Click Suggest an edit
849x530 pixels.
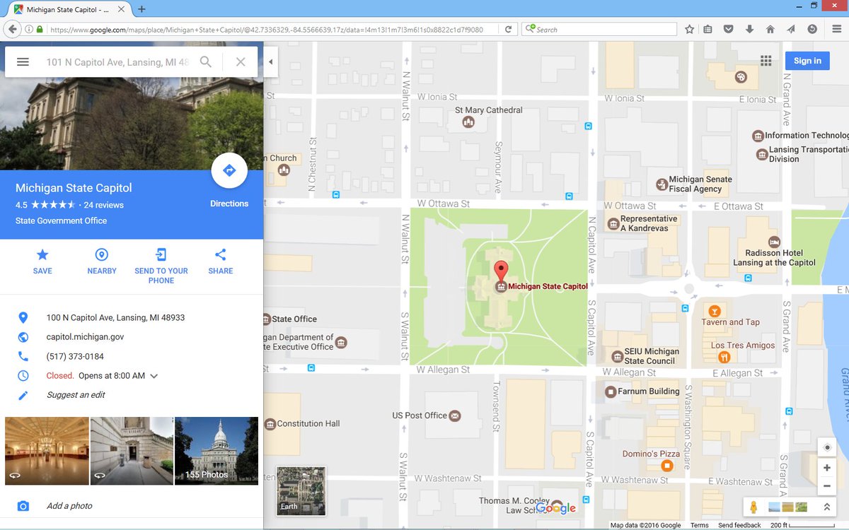76,395
